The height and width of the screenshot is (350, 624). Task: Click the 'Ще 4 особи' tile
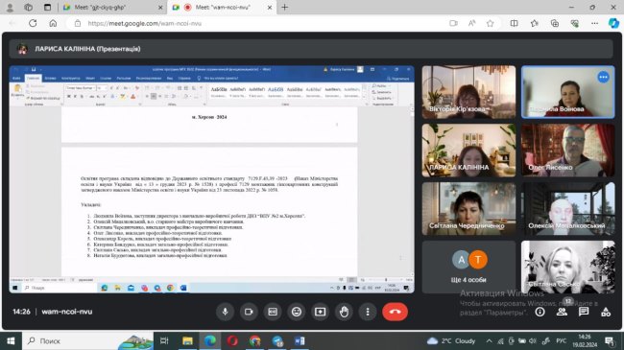coord(468,267)
